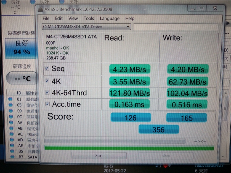
Task: Click the C: drive tab in background window
Action: [16, 12]
